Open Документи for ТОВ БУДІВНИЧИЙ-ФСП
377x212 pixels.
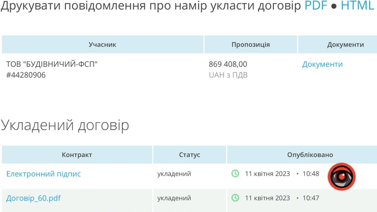coord(322,64)
